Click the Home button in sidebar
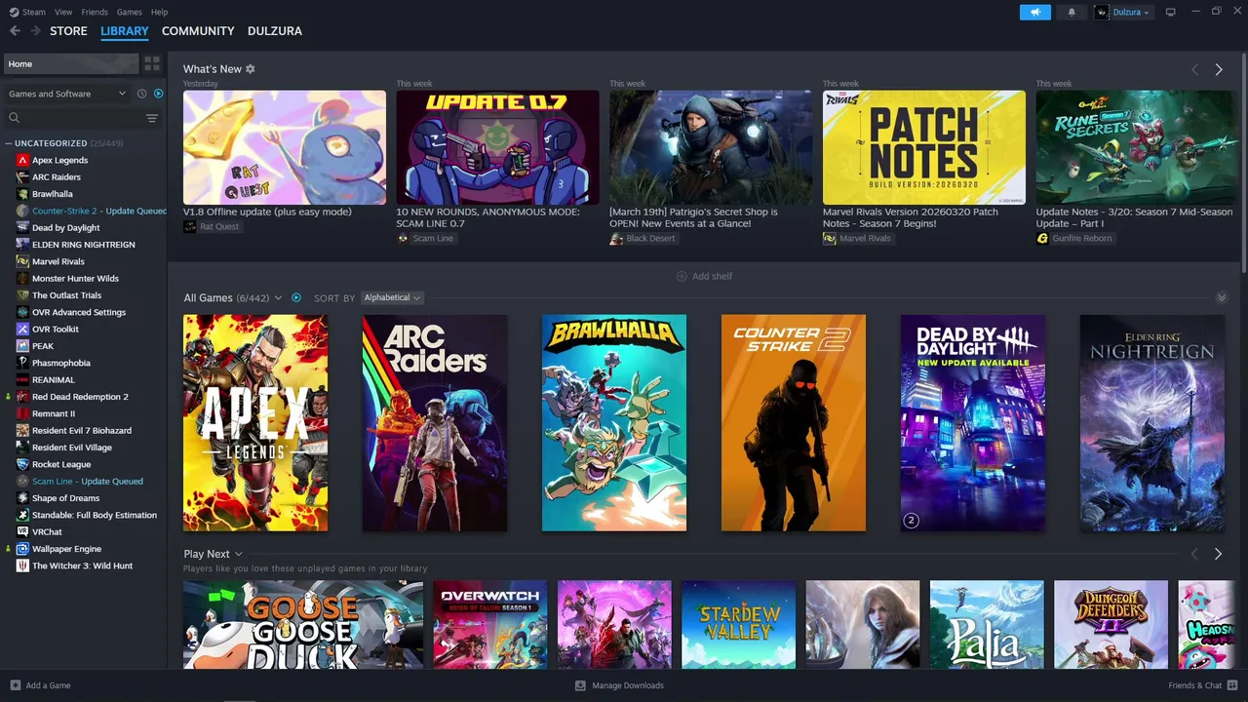 coord(71,63)
